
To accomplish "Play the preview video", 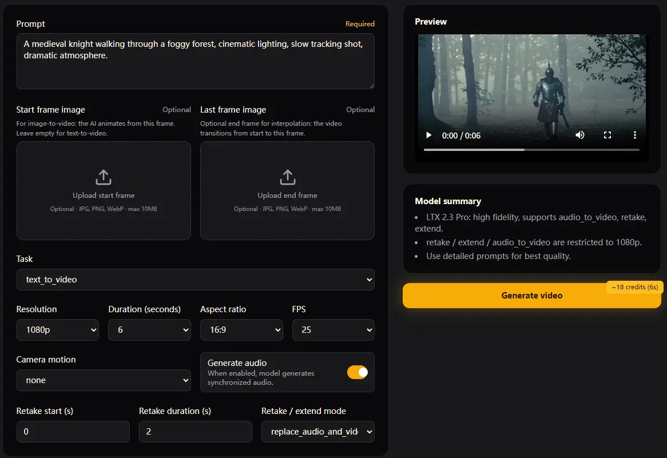I will tap(428, 135).
